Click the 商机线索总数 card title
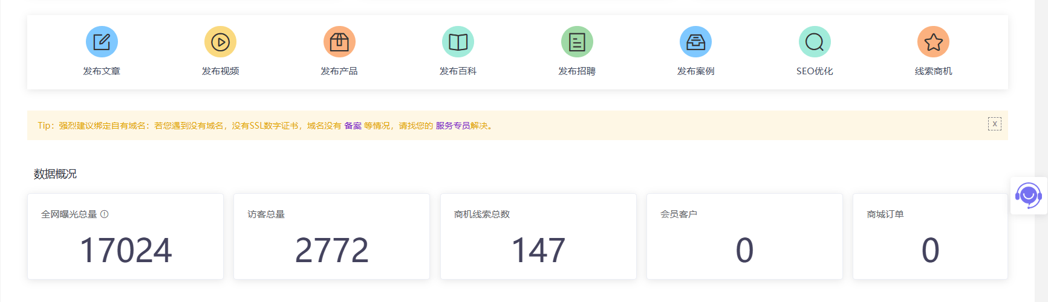 point(482,214)
